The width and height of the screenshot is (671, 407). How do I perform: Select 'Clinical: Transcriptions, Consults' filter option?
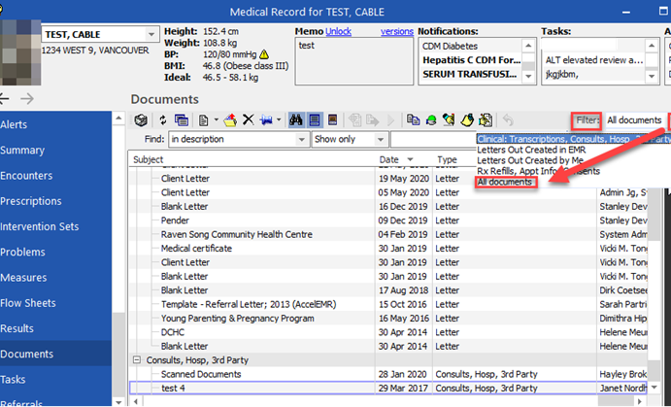(574, 139)
